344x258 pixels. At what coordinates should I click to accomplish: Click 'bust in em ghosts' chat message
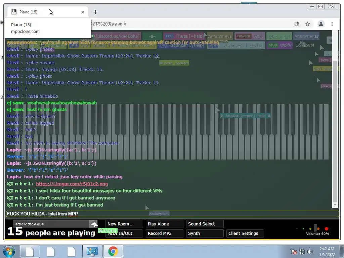click(x=47, y=110)
